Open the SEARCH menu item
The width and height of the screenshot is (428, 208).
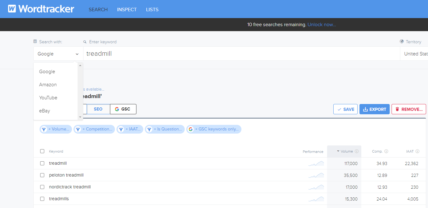98,10
